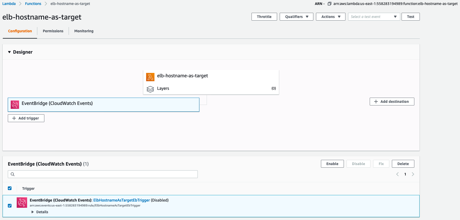This screenshot has width=460, height=220.
Task: Collapse the Designer section
Action: (x=9, y=52)
